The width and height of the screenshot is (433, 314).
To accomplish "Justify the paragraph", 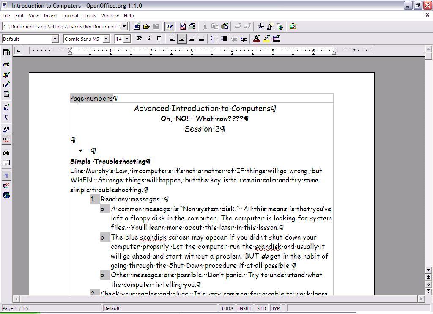I will tap(201, 39).
